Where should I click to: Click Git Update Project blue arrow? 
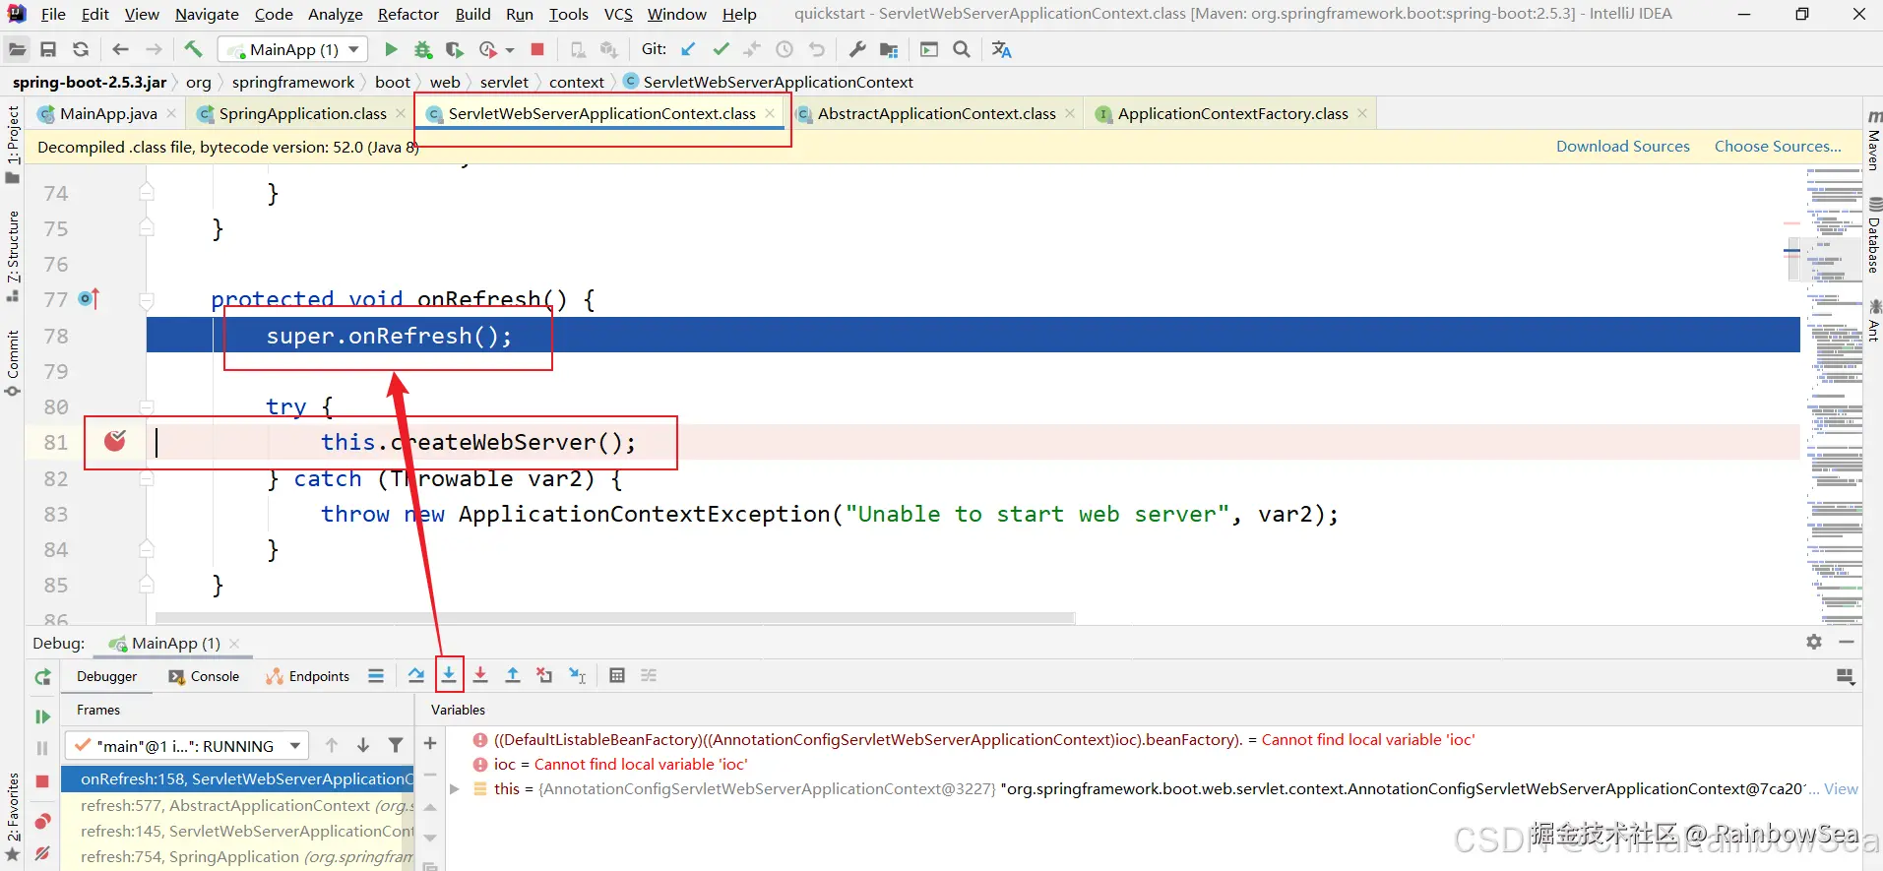click(x=688, y=49)
